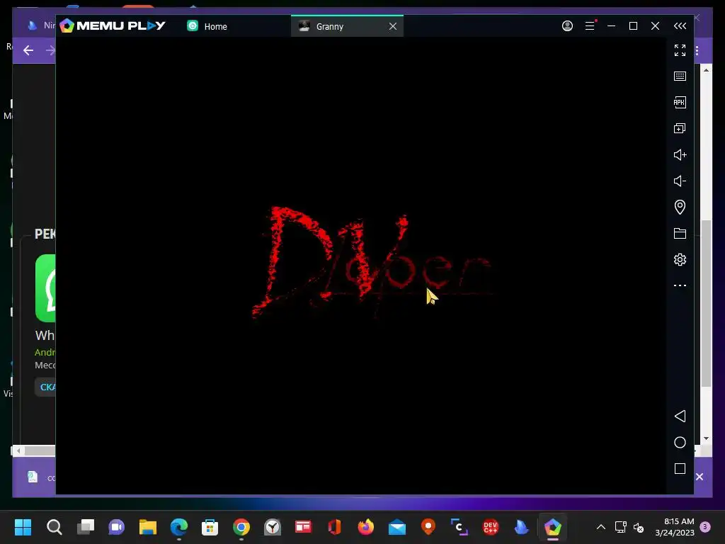The image size is (725, 544).
Task: Open Firefox from taskbar
Action: click(x=366, y=527)
